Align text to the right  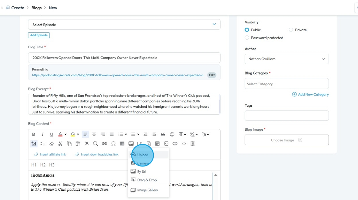pyautogui.click(x=103, y=134)
